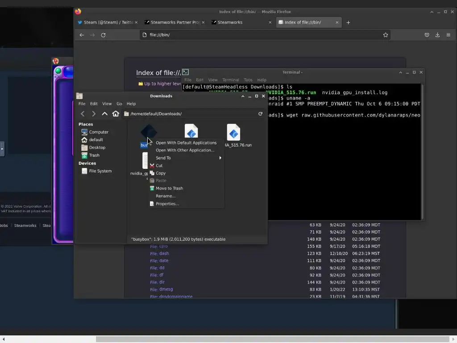Click Steamworks link in Steam footer
Screen dimensions: 457x343
pos(25,226)
